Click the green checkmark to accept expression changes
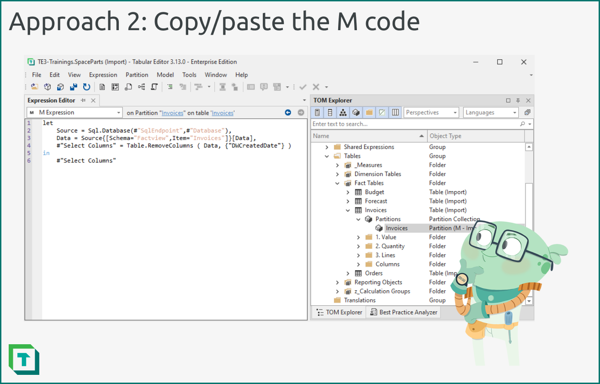Image resolution: width=600 pixels, height=384 pixels. pos(303,87)
